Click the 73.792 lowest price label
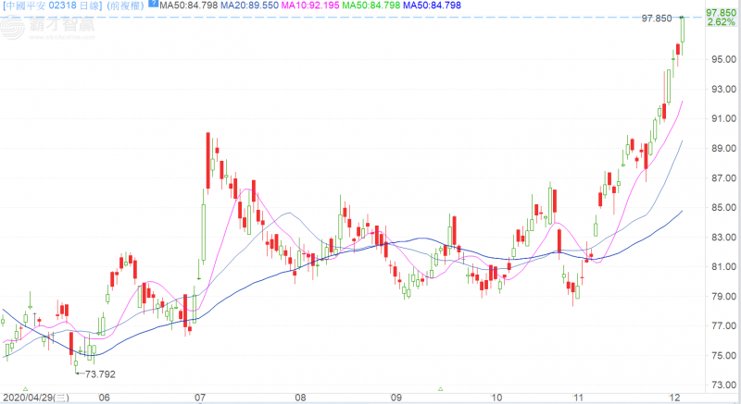This screenshot has height=404, width=741. coord(100,374)
